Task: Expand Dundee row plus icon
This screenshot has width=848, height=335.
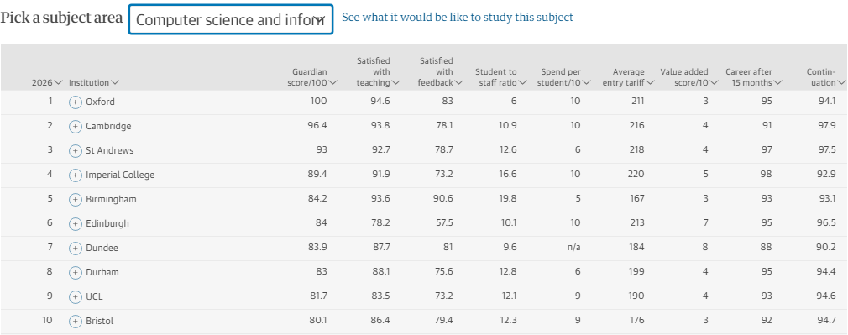Action: pos(76,248)
